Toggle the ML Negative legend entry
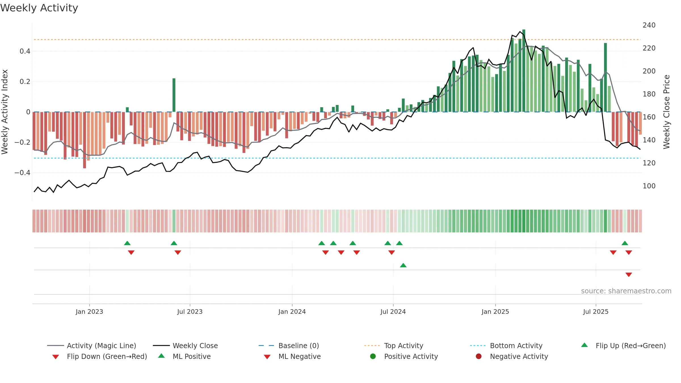Screen dimensions: 681x383 (292, 356)
